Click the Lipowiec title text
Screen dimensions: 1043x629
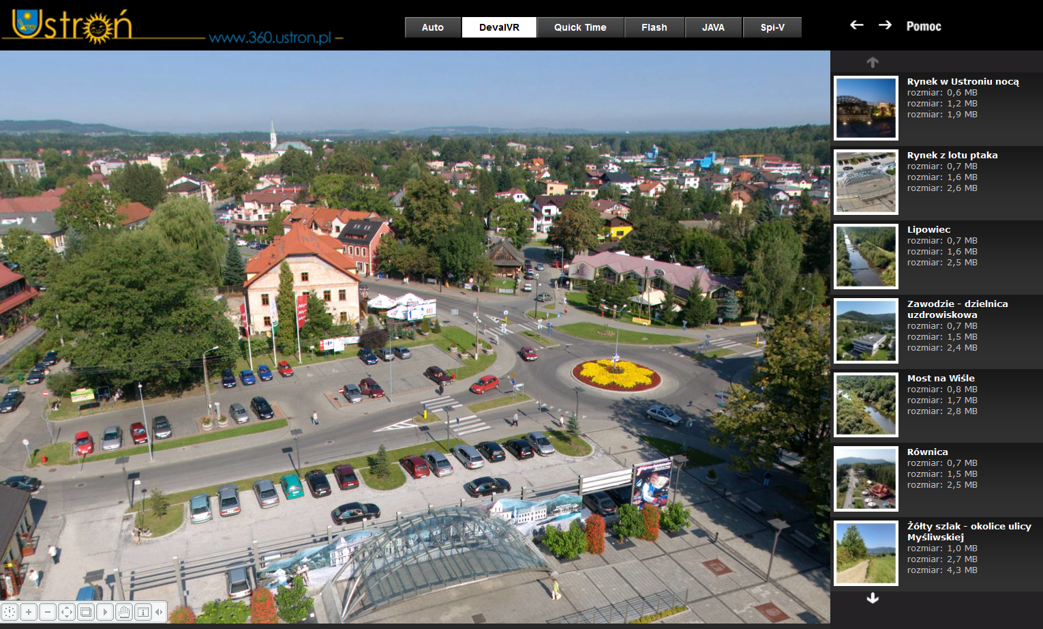point(928,229)
